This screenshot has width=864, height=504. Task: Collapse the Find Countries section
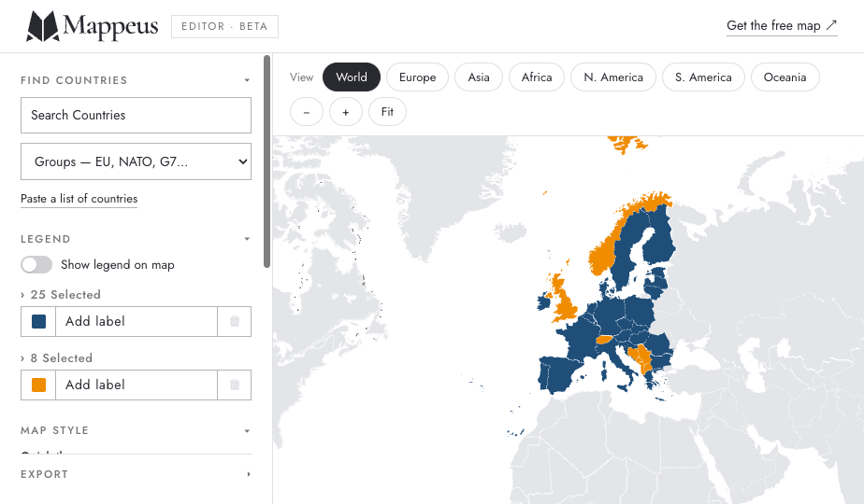coord(247,80)
